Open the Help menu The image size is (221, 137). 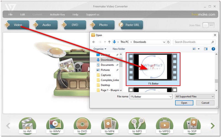click(75, 14)
